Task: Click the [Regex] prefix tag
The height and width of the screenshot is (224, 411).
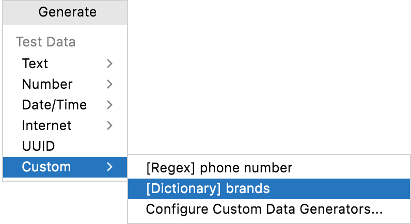Action: 170,168
